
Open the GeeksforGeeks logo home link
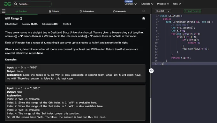click(x=7, y=4)
